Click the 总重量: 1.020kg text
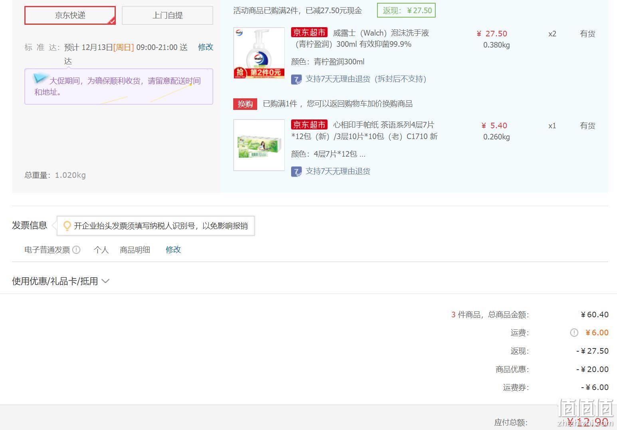 click(55, 175)
